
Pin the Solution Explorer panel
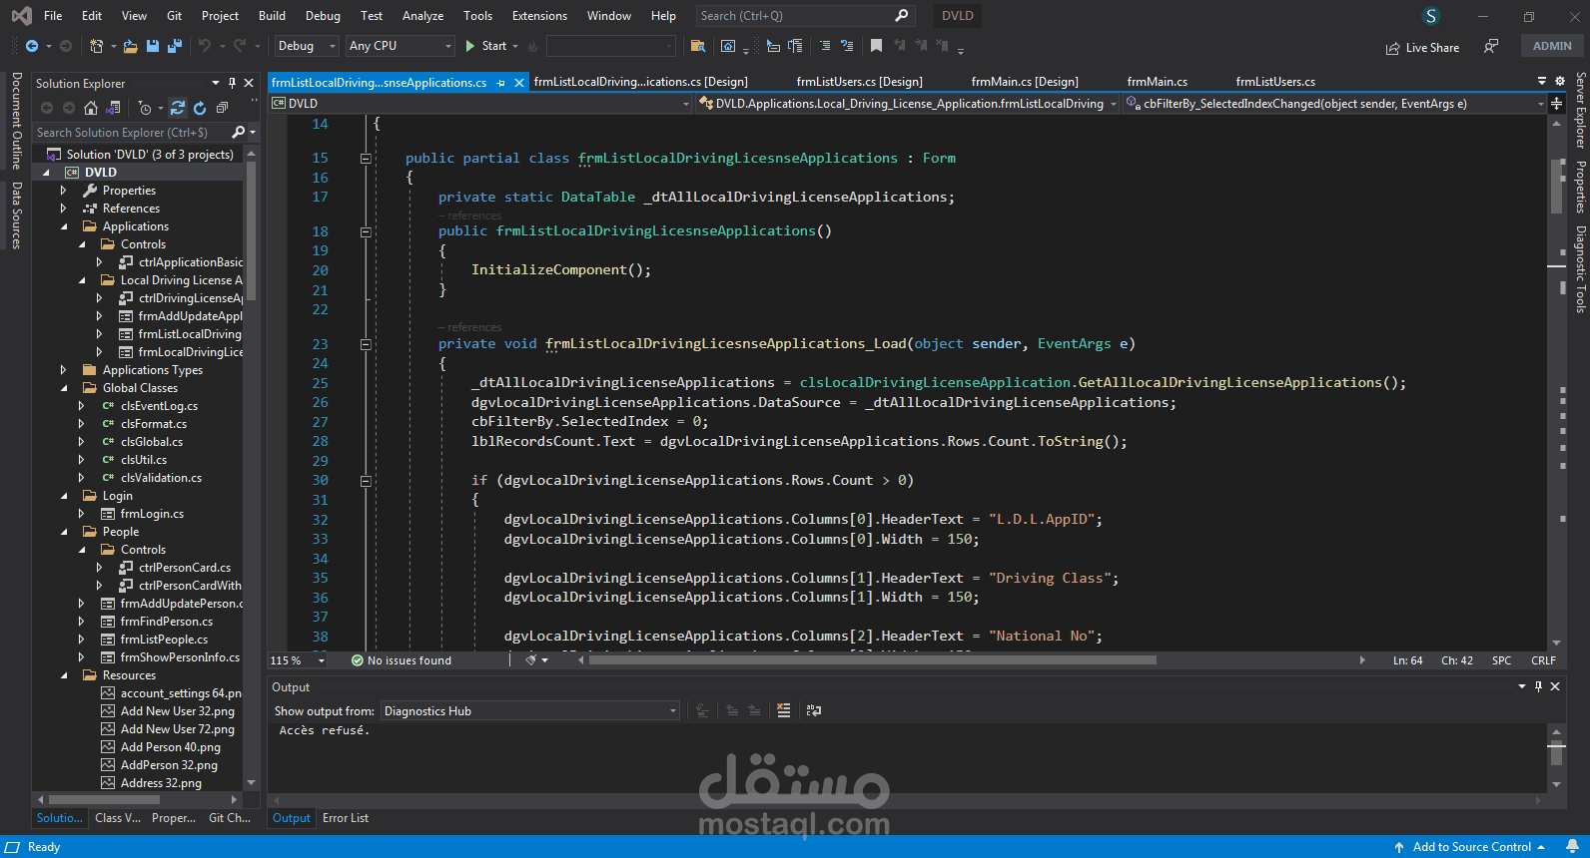(x=232, y=83)
